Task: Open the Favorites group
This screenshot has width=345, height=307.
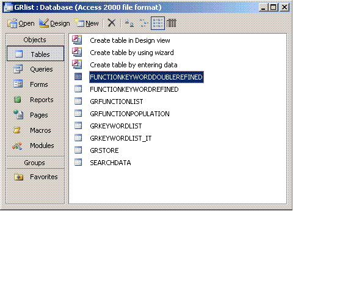Action: click(35, 177)
